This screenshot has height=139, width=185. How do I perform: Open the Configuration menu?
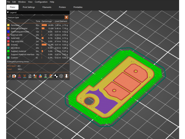[x=41, y=2]
